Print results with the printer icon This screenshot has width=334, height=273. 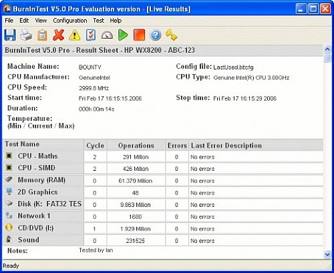26,35
